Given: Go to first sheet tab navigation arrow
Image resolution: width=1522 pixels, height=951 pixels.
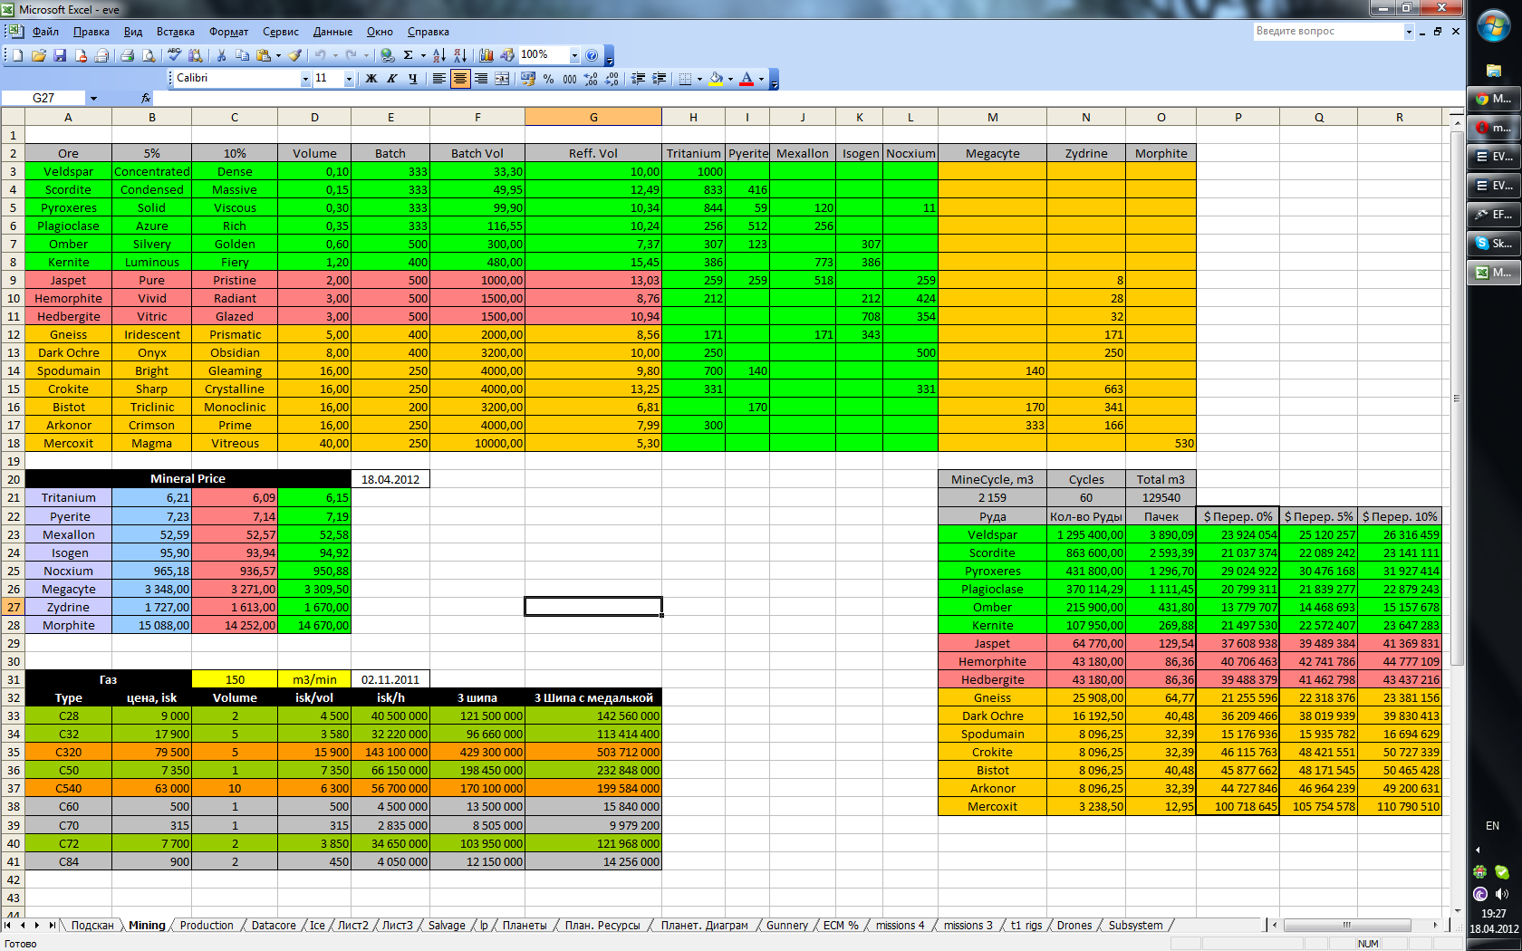Looking at the screenshot, I should [8, 925].
